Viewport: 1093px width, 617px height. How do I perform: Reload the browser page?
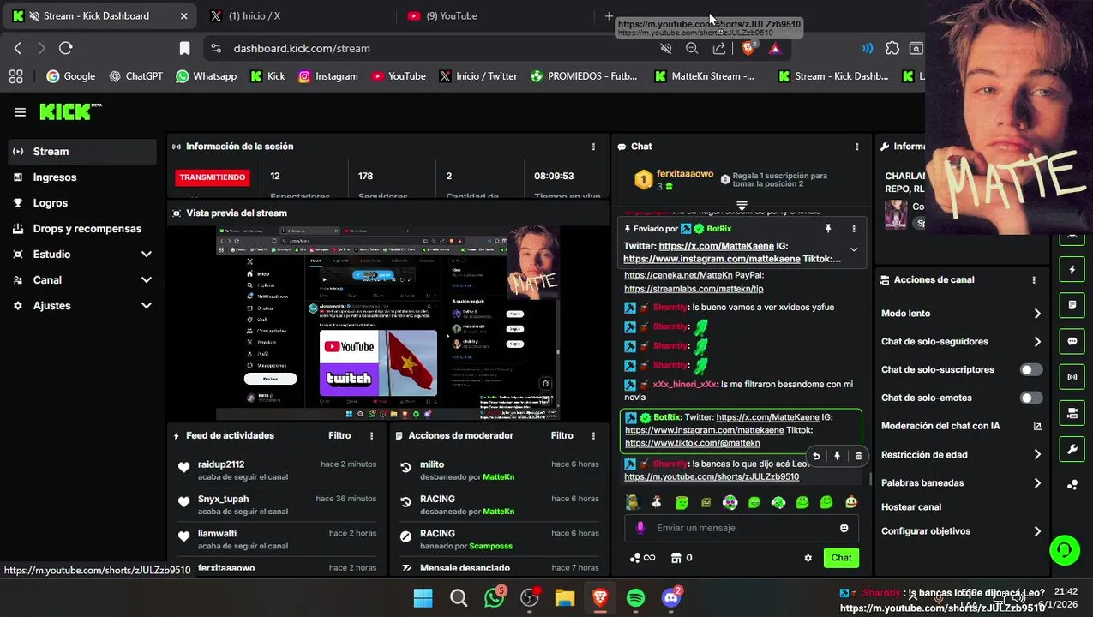pos(66,49)
